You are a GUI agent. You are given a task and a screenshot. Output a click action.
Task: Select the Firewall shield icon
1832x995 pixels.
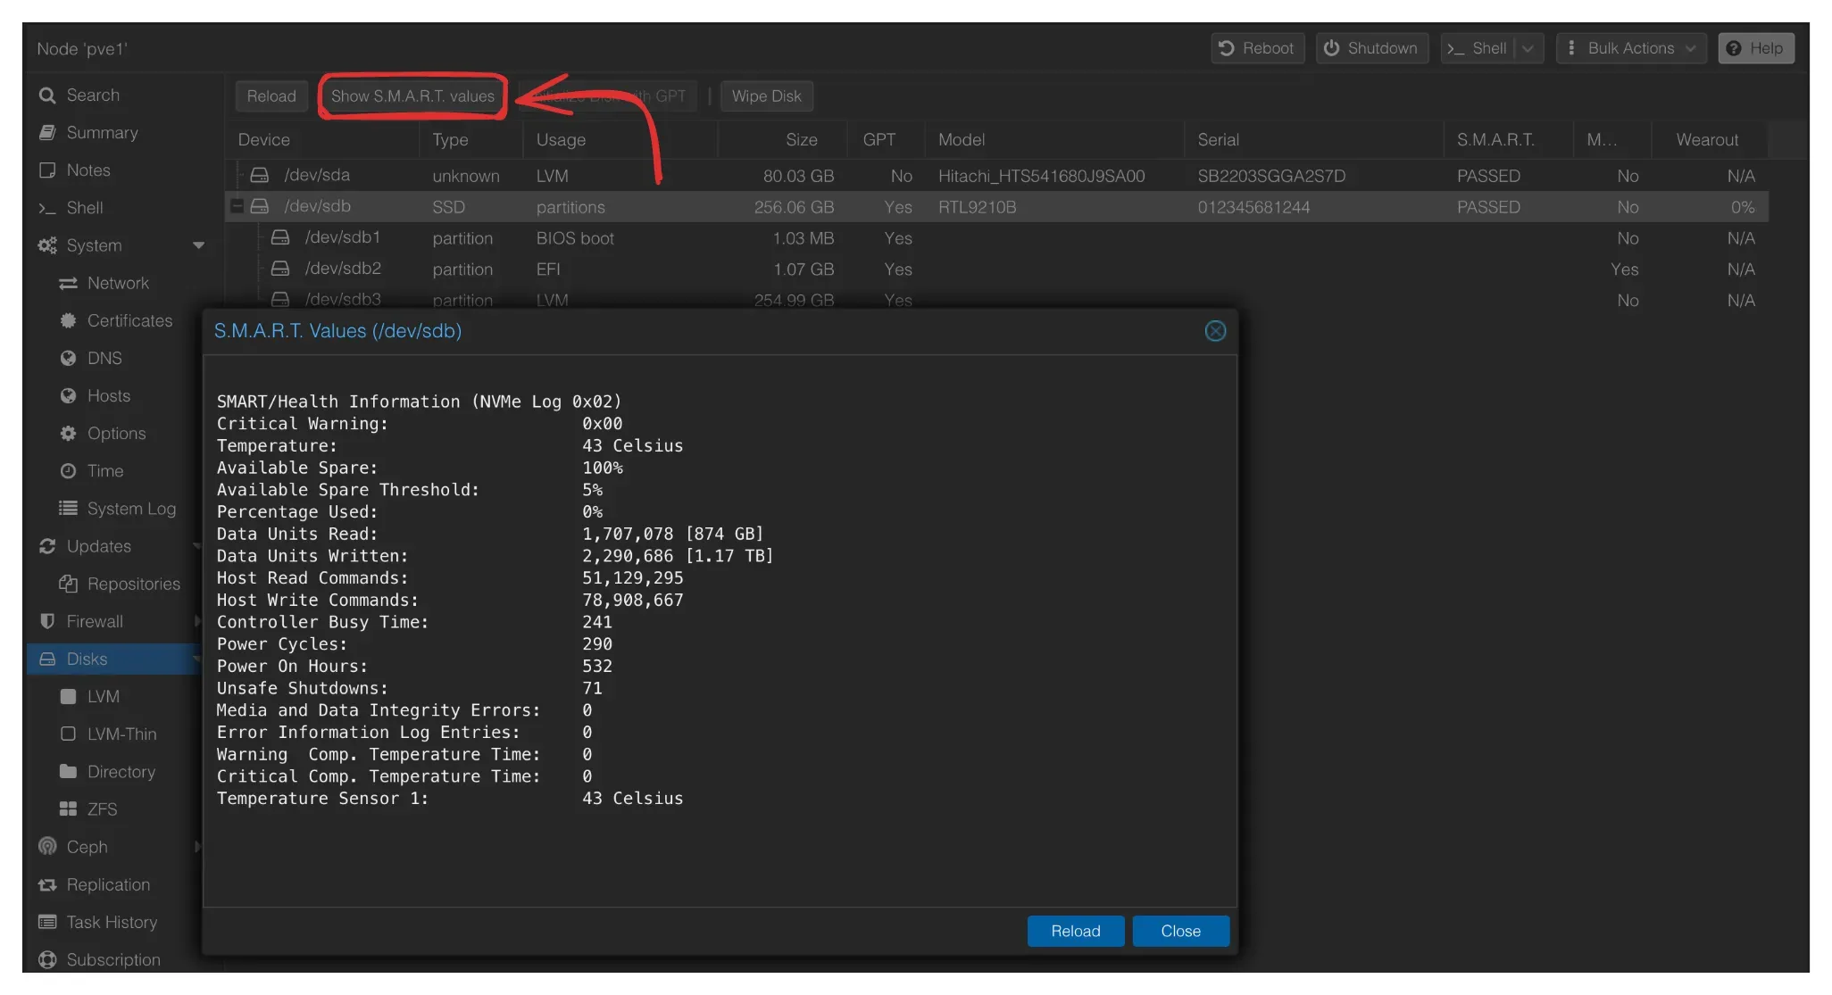[47, 621]
